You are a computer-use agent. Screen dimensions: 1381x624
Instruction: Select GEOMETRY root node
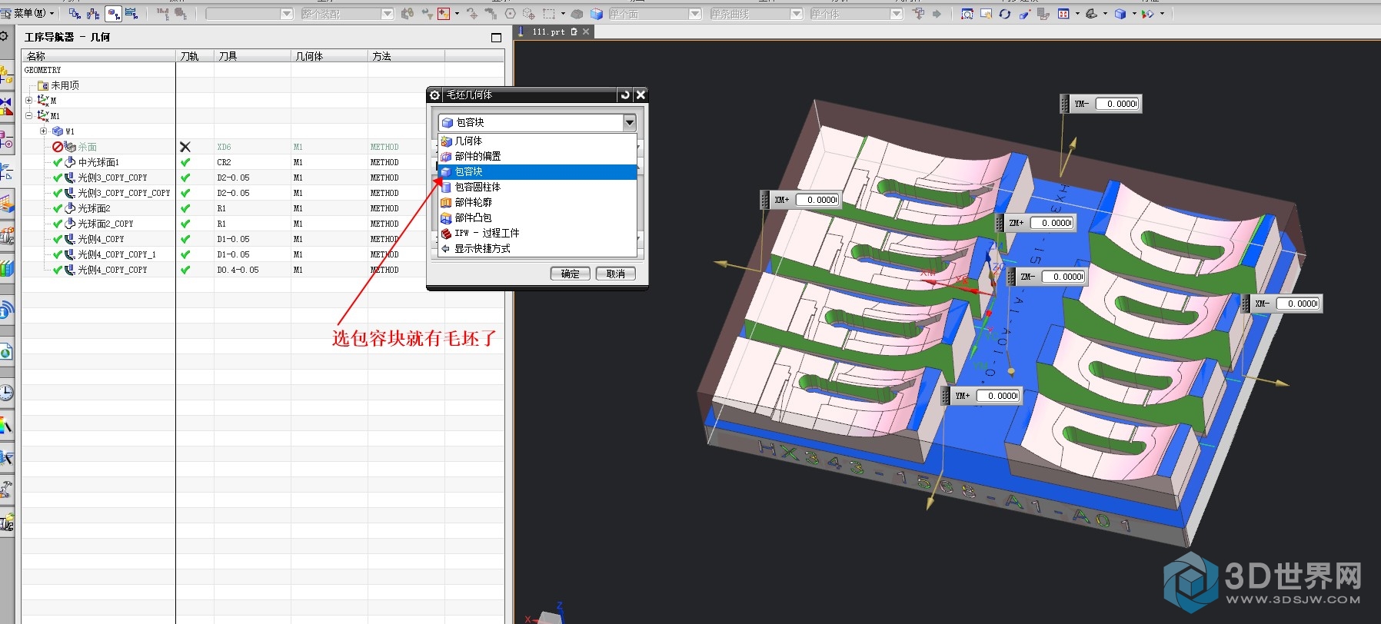click(x=43, y=70)
